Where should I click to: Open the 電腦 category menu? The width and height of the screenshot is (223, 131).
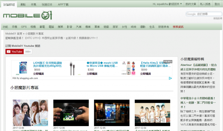tap(51, 27)
